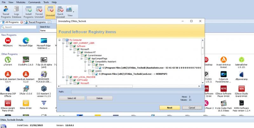This screenshot has width=254, height=128.
Task: Collapse the Microsoft node under HKEY_CURRENT_USER
Action: pyautogui.click(x=70, y=49)
